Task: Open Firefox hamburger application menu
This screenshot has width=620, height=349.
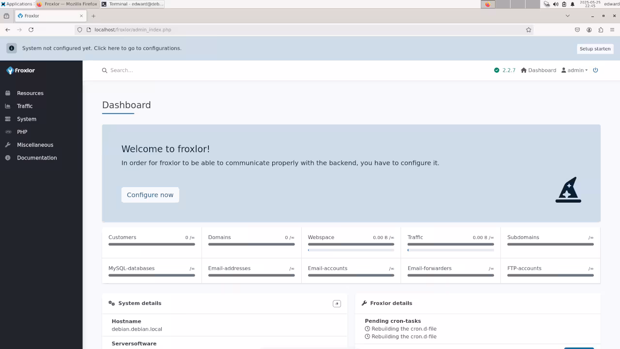Action: point(612,30)
